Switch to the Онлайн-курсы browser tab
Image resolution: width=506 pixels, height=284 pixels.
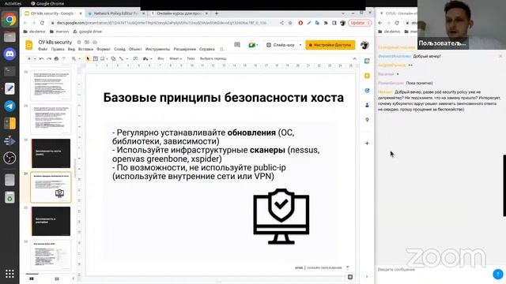tap(179, 13)
